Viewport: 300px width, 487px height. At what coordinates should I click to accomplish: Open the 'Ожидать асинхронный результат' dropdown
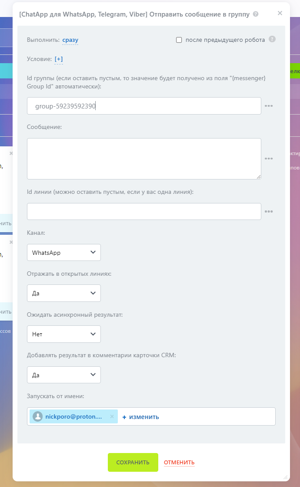[64, 334]
